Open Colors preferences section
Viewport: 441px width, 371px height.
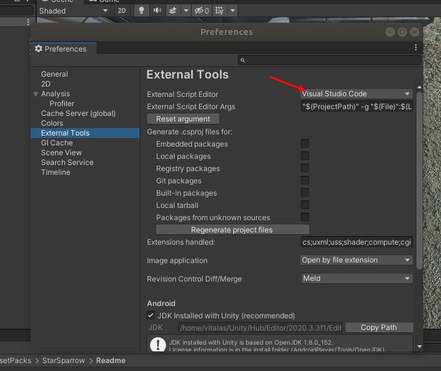[52, 123]
